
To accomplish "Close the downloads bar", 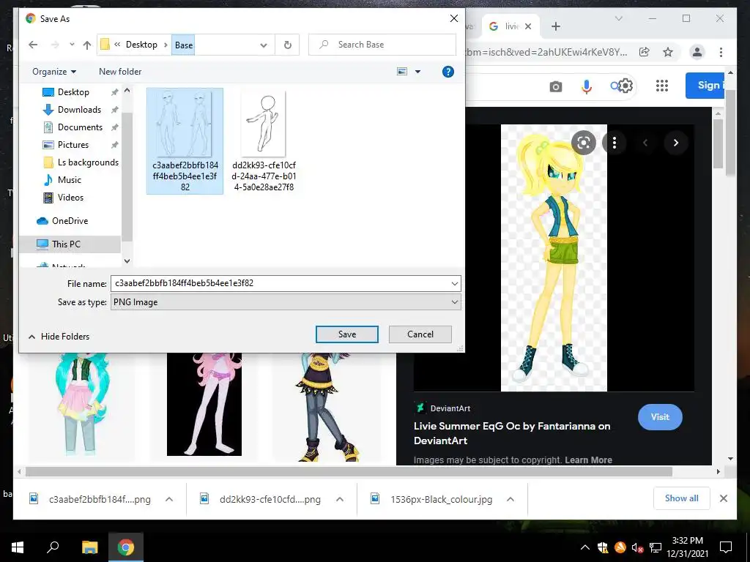I will click(723, 498).
